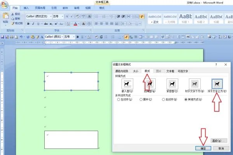The height and width of the screenshot is (155, 233).
Task: Select the Format Painter (格式刷) brush
Action: (x=13, y=23)
